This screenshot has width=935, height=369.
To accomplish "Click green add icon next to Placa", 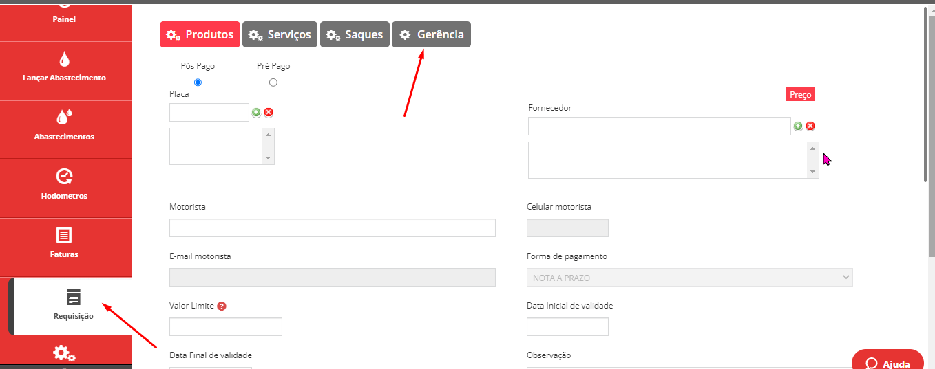I will [x=256, y=113].
